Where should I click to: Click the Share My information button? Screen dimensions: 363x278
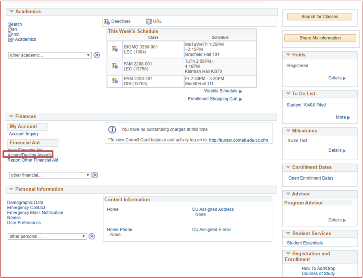pos(320,38)
